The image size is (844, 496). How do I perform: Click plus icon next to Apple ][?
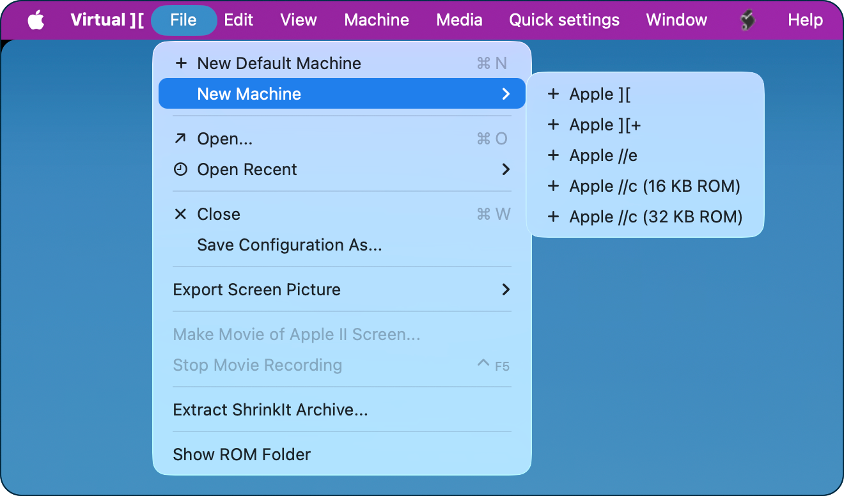[554, 94]
